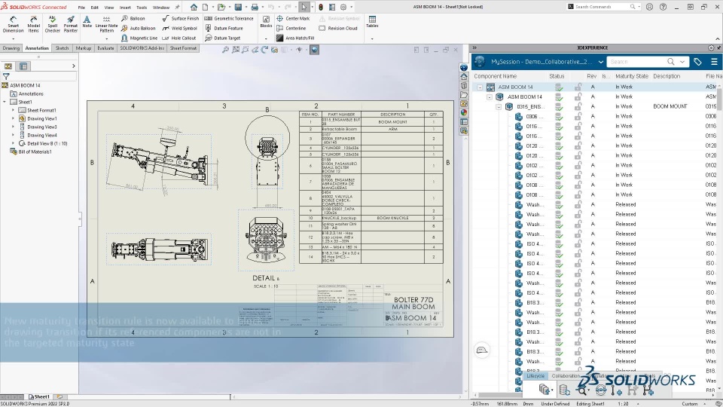Insert a Weld Symbol
Screen dimensions: 723x407
pyautogui.click(x=180, y=28)
